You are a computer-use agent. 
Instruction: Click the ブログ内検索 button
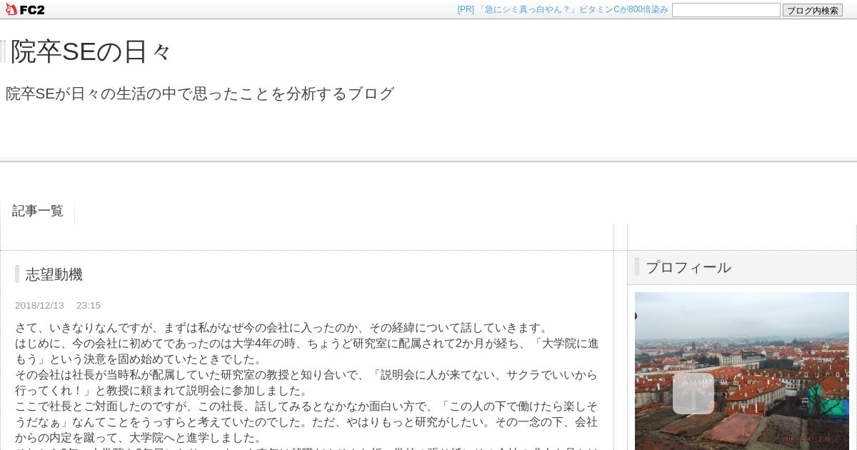tap(813, 10)
